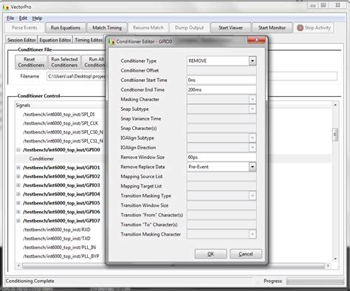Click the Match Timing button
Image resolution: width=350 pixels, height=291 pixels.
107,28
